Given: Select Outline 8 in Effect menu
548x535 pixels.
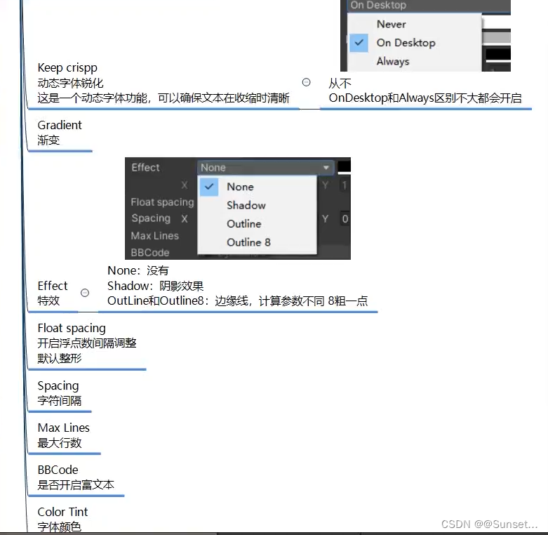Looking at the screenshot, I should pyautogui.click(x=248, y=242).
